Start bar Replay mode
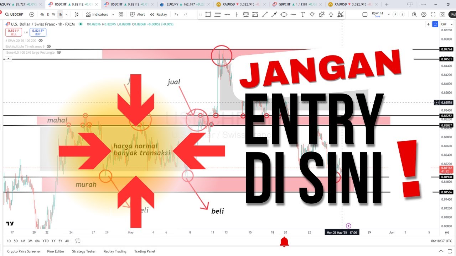 click(x=159, y=15)
